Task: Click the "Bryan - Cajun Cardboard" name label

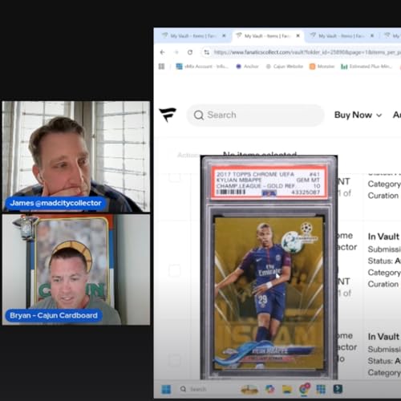Action: (x=54, y=315)
